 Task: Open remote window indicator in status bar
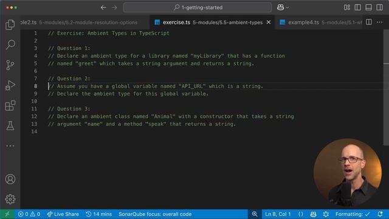point(7,214)
